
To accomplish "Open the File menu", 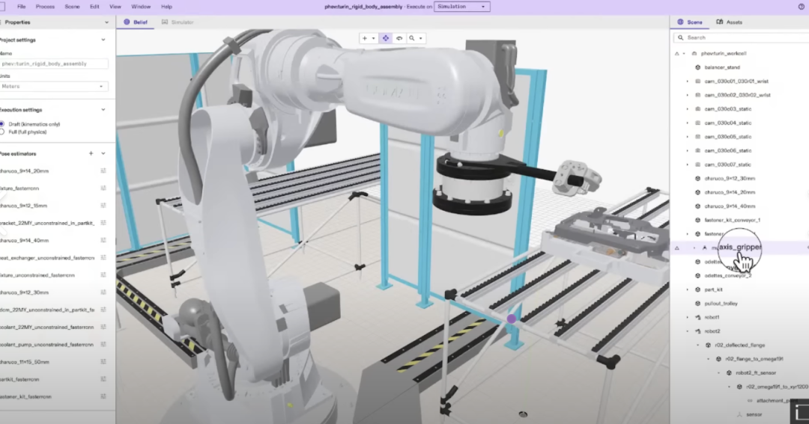I will pyautogui.click(x=21, y=7).
